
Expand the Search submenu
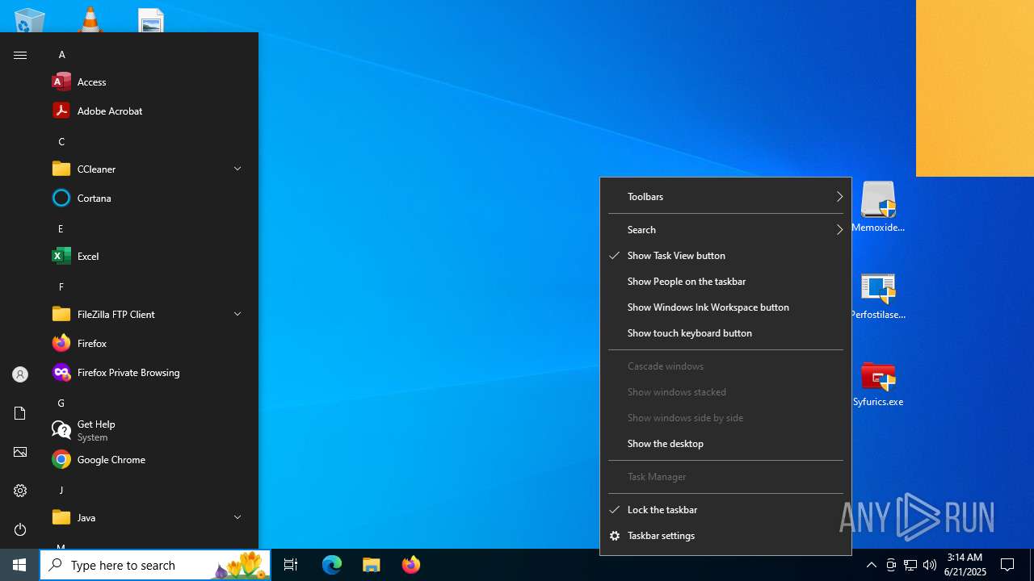click(x=725, y=230)
